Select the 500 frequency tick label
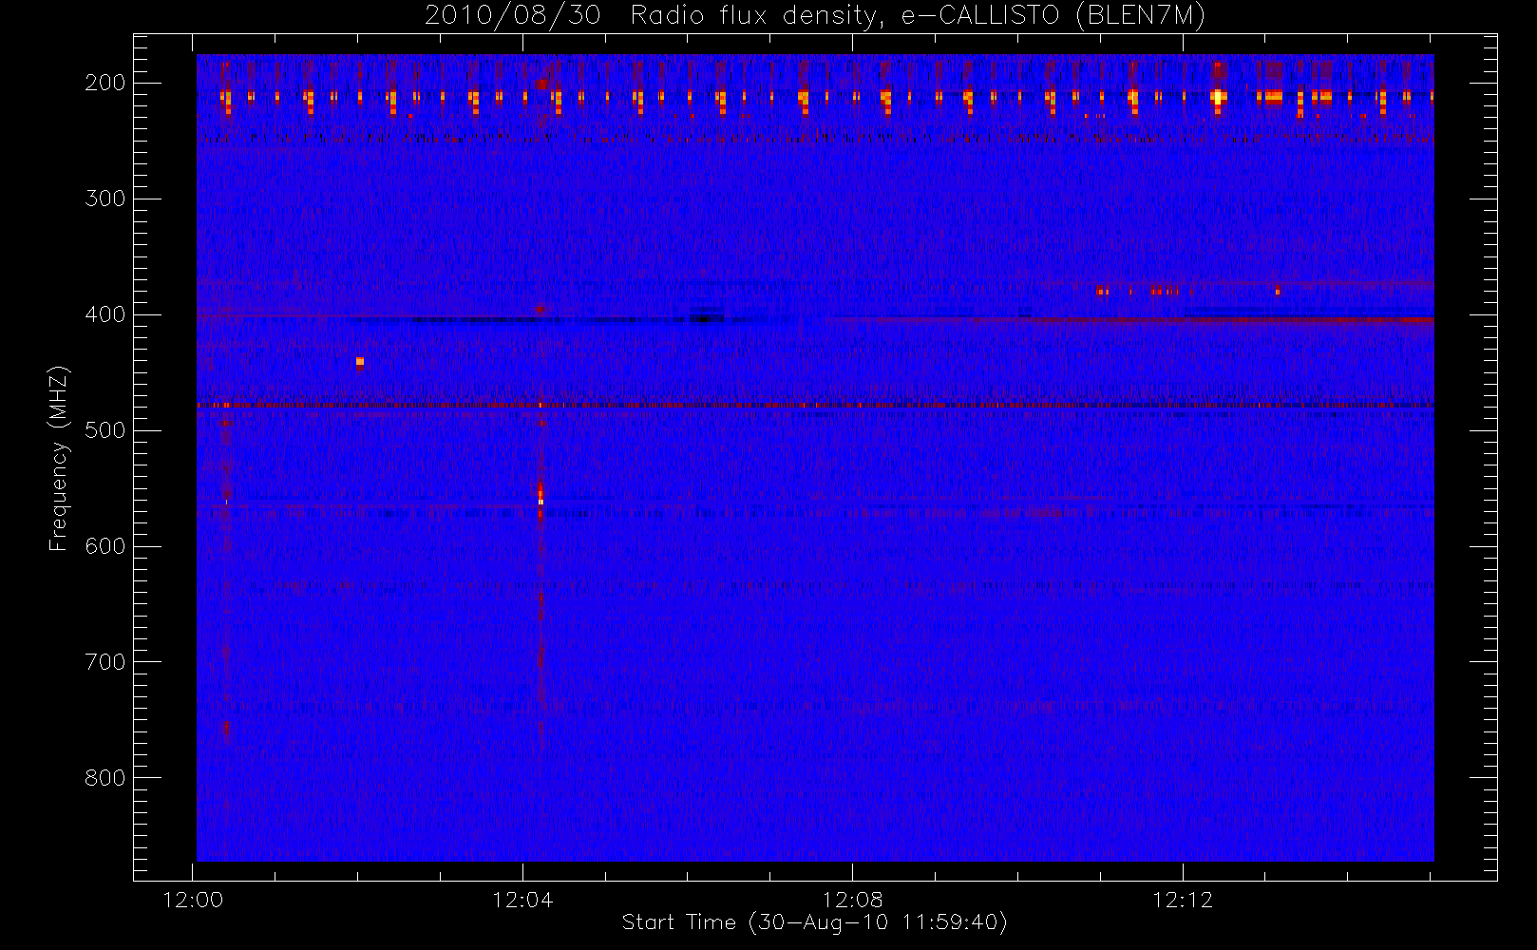1537x950 pixels. (x=104, y=430)
